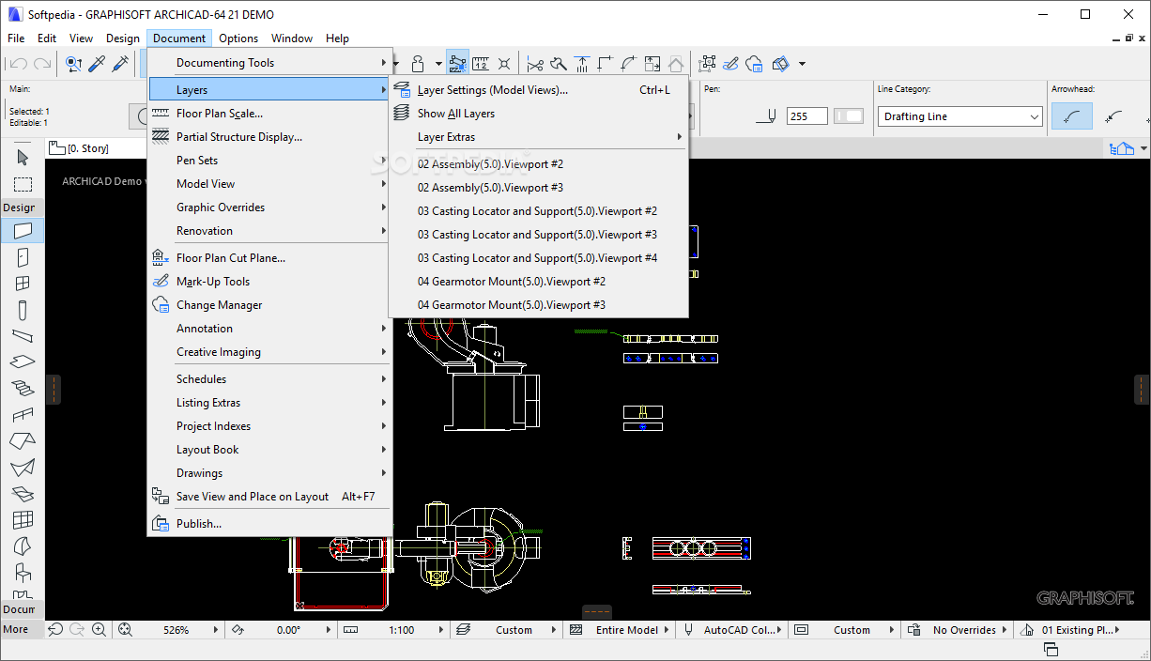Choose Layer Settings (Model Views)...
The image size is (1151, 661).
pos(539,90)
